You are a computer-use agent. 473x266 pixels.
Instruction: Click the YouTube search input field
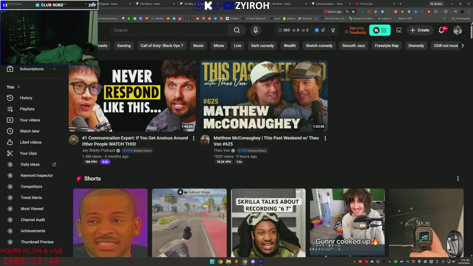coord(169,30)
